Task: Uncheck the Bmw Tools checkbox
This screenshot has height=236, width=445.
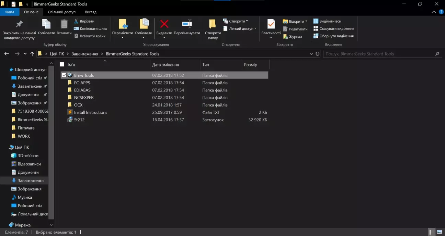Action: click(64, 75)
